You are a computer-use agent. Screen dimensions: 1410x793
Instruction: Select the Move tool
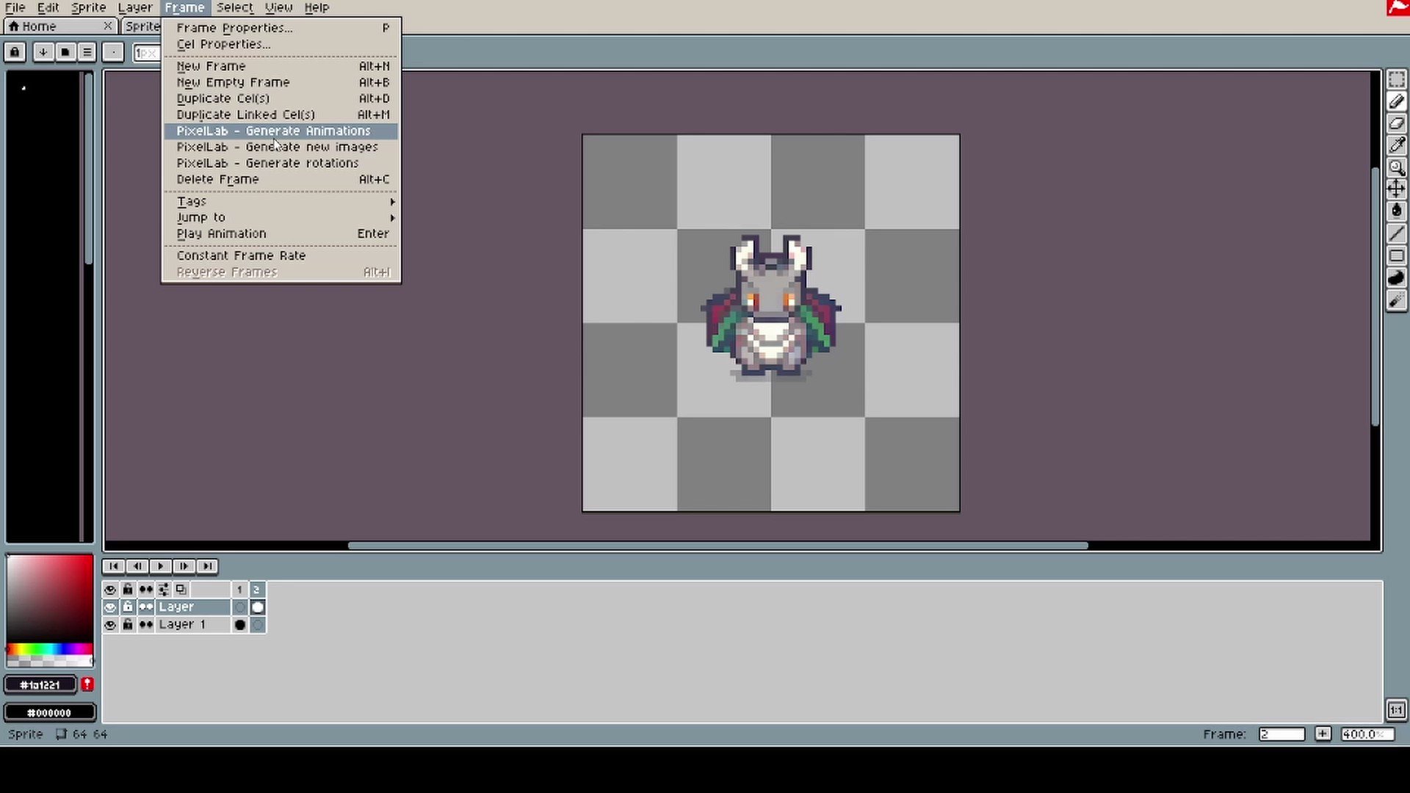point(1396,189)
